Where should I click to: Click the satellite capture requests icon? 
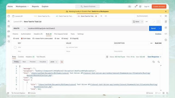coord(136,7)
